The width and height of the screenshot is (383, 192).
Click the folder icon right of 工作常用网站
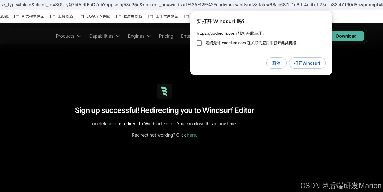click(187, 16)
